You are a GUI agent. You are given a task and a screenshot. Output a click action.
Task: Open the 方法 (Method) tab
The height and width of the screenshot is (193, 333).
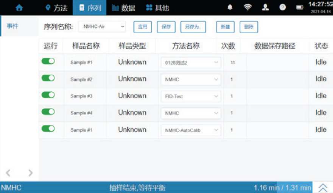56,8
